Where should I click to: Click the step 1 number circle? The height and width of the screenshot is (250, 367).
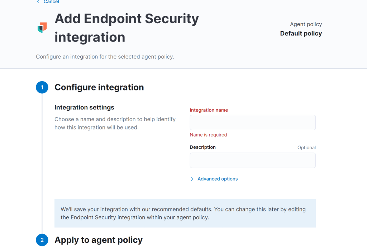(x=42, y=87)
